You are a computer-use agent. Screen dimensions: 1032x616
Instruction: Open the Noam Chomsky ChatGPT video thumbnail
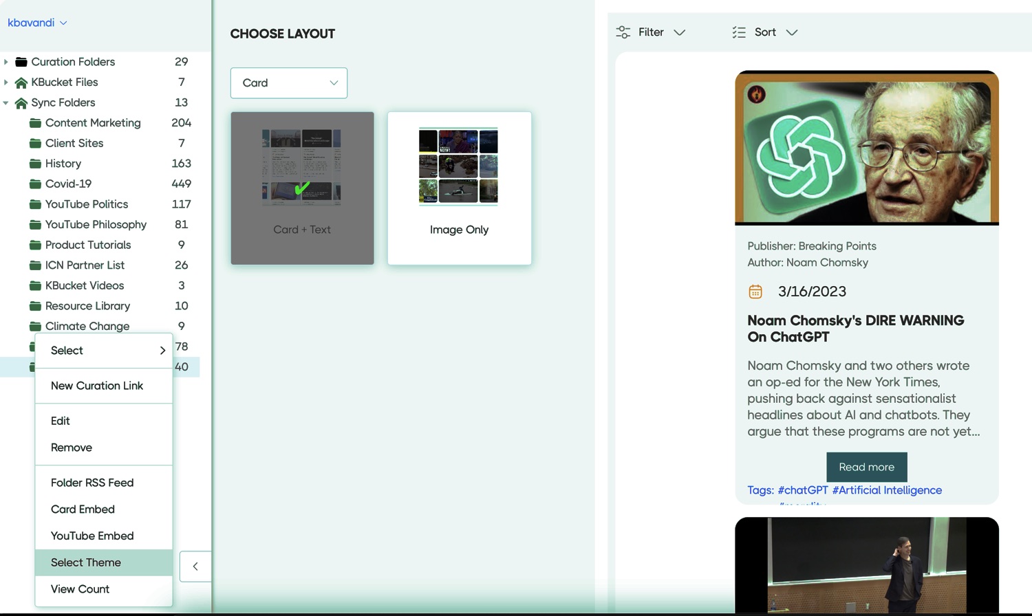866,148
